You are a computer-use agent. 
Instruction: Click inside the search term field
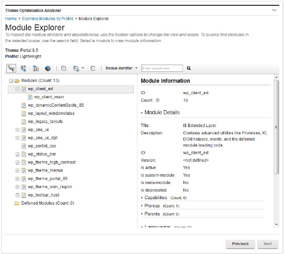tap(161, 68)
